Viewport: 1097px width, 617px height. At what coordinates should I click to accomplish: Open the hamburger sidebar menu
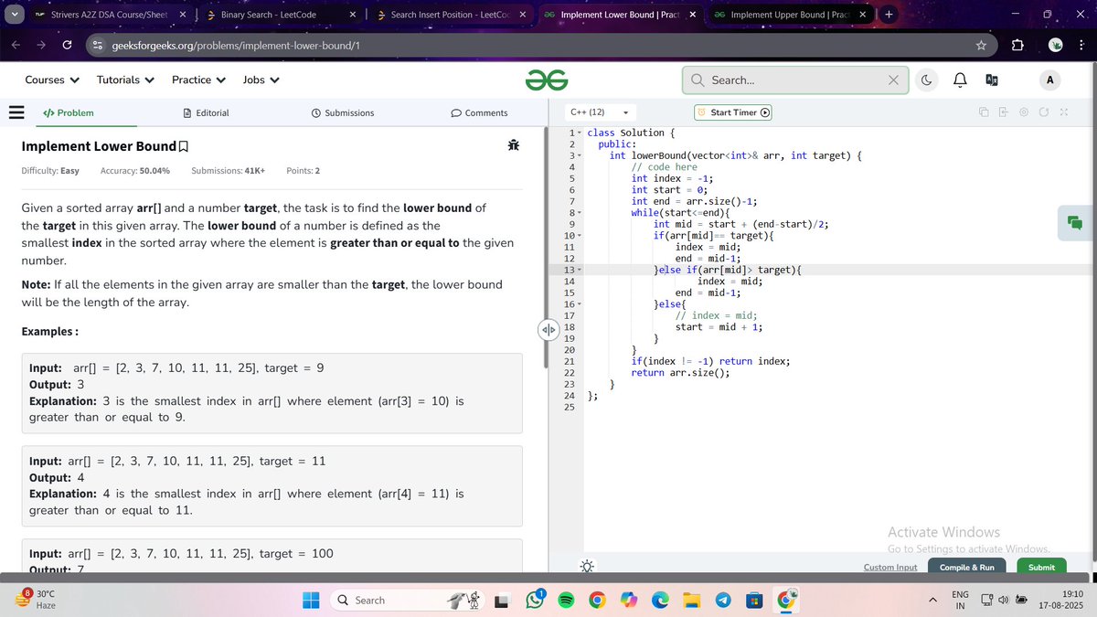16,112
